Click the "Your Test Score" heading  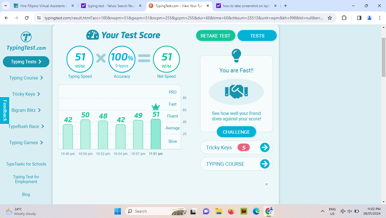click(131, 35)
